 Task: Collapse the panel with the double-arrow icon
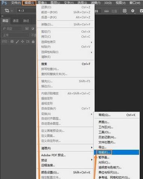point(2,16)
